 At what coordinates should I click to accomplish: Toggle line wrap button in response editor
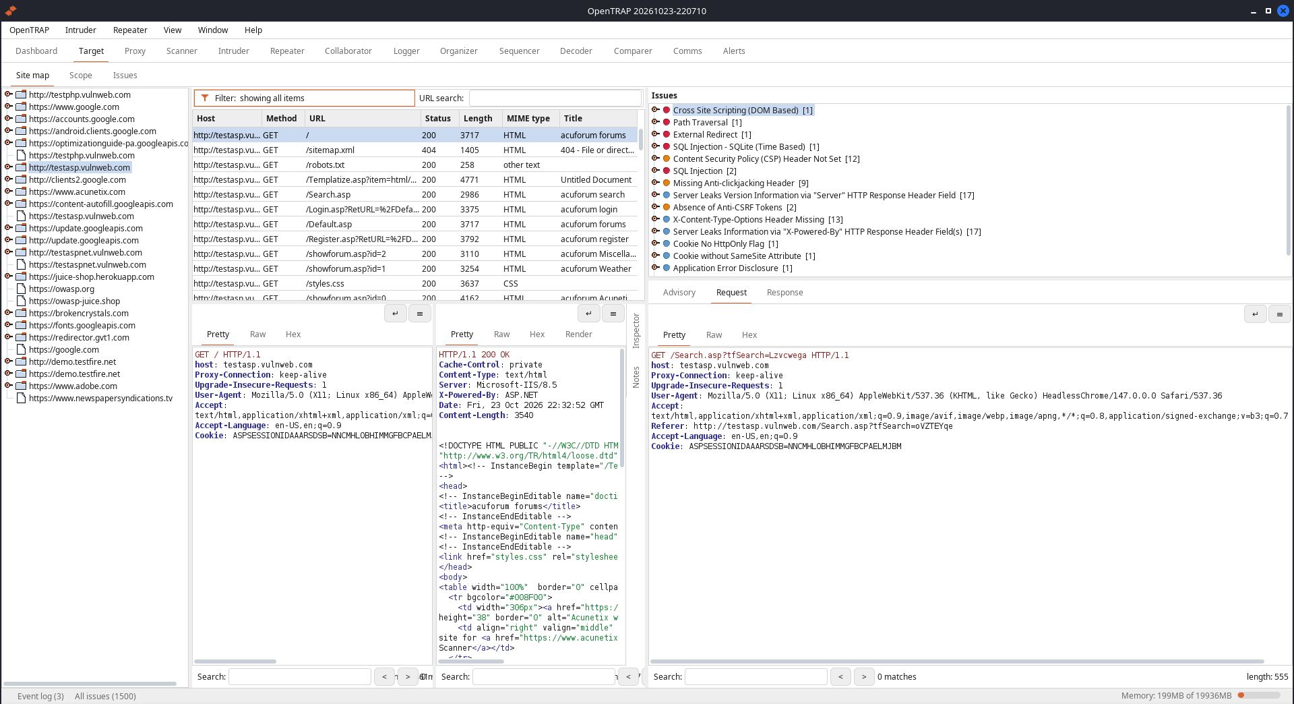coord(589,314)
